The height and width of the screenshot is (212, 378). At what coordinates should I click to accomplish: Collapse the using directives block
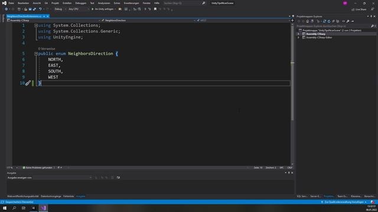tap(36, 25)
